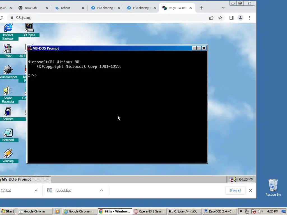The image size is (287, 215).
Task: Open the Sound Recorder desktop icon
Action: point(8,95)
